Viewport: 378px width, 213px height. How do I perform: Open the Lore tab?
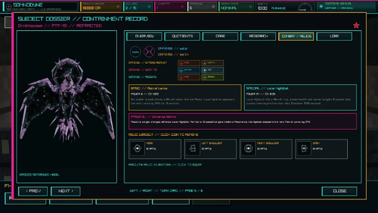pyautogui.click(x=334, y=36)
